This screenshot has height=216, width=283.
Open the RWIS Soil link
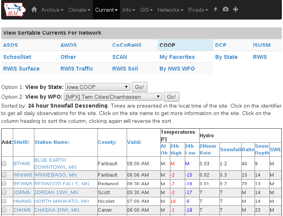coord(125,69)
